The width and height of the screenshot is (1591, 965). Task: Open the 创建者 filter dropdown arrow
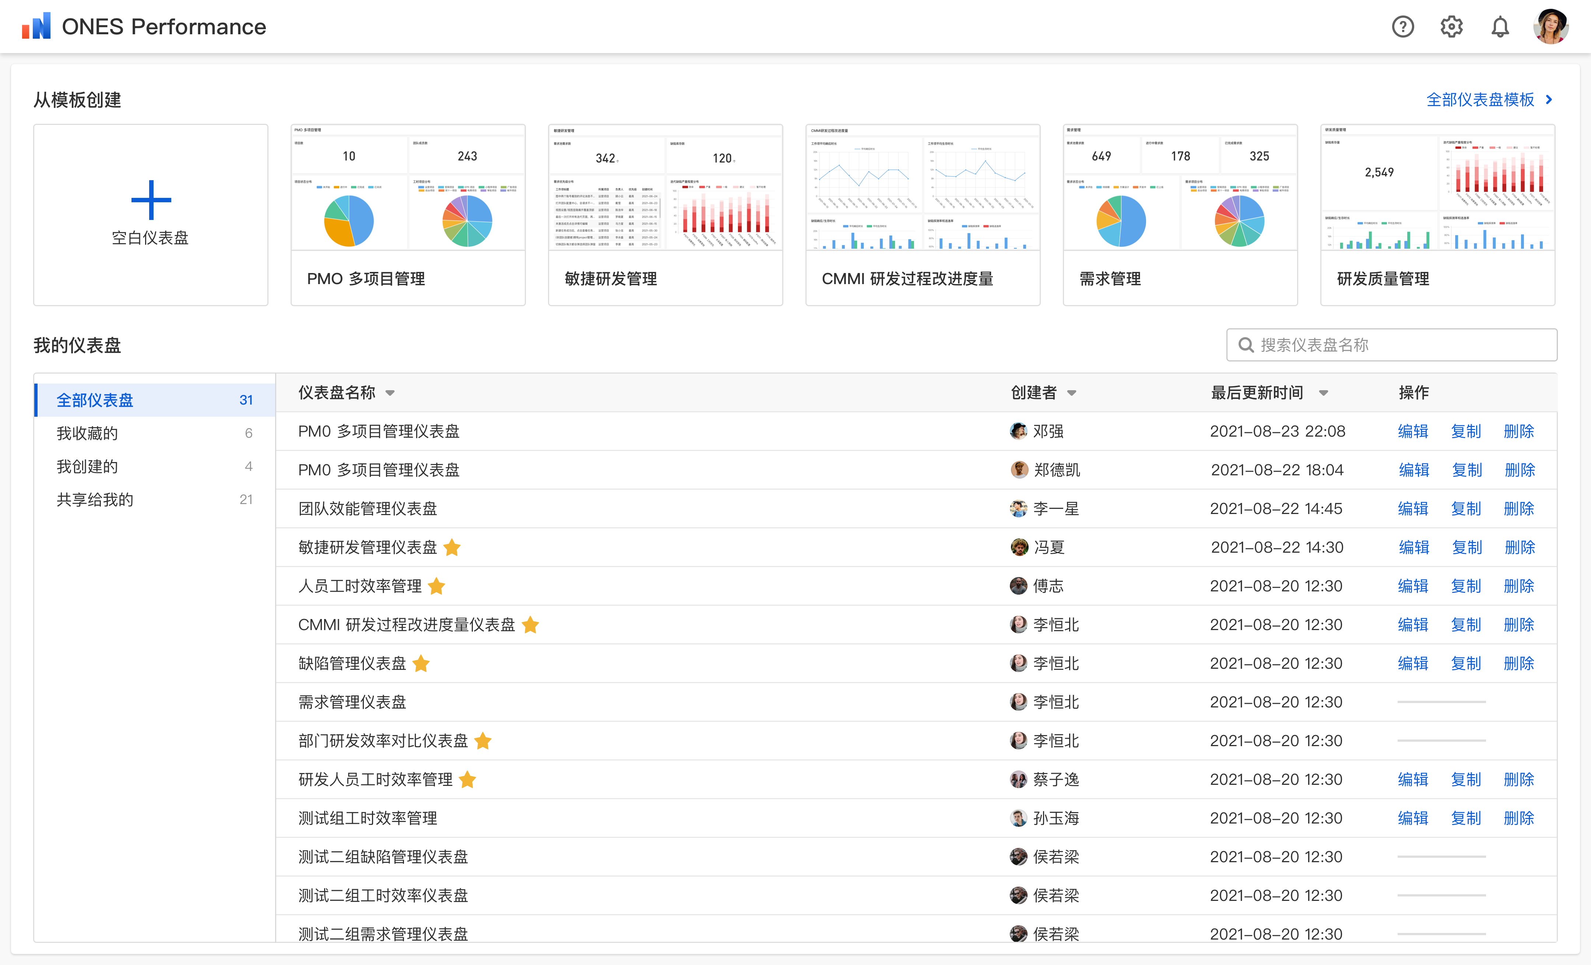click(1072, 393)
